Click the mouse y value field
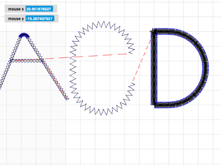 (40, 18)
